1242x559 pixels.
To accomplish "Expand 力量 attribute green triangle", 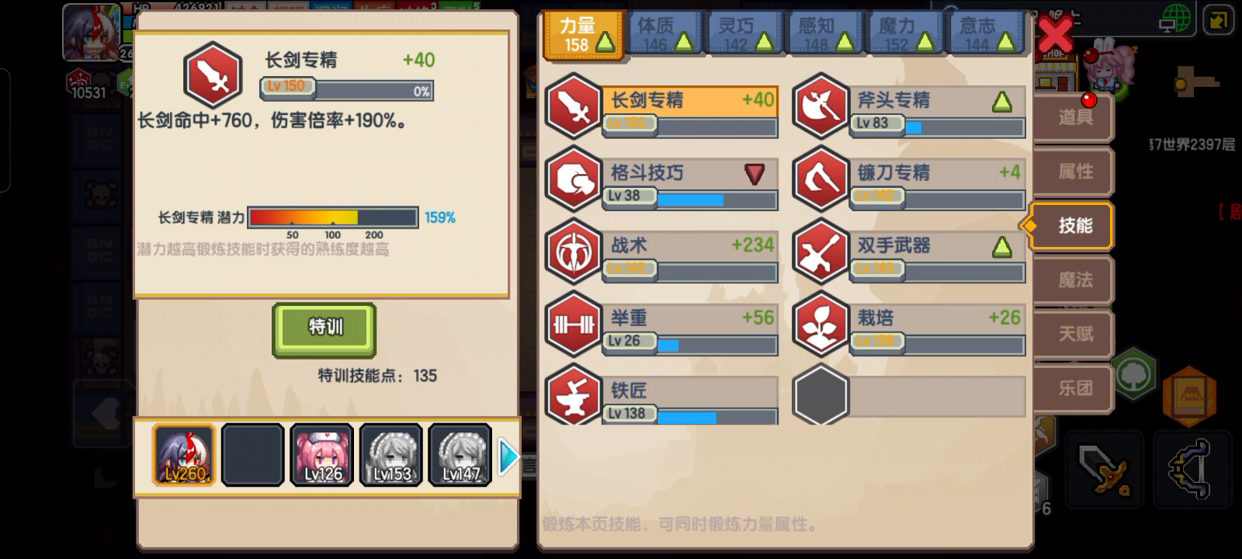I will (605, 43).
